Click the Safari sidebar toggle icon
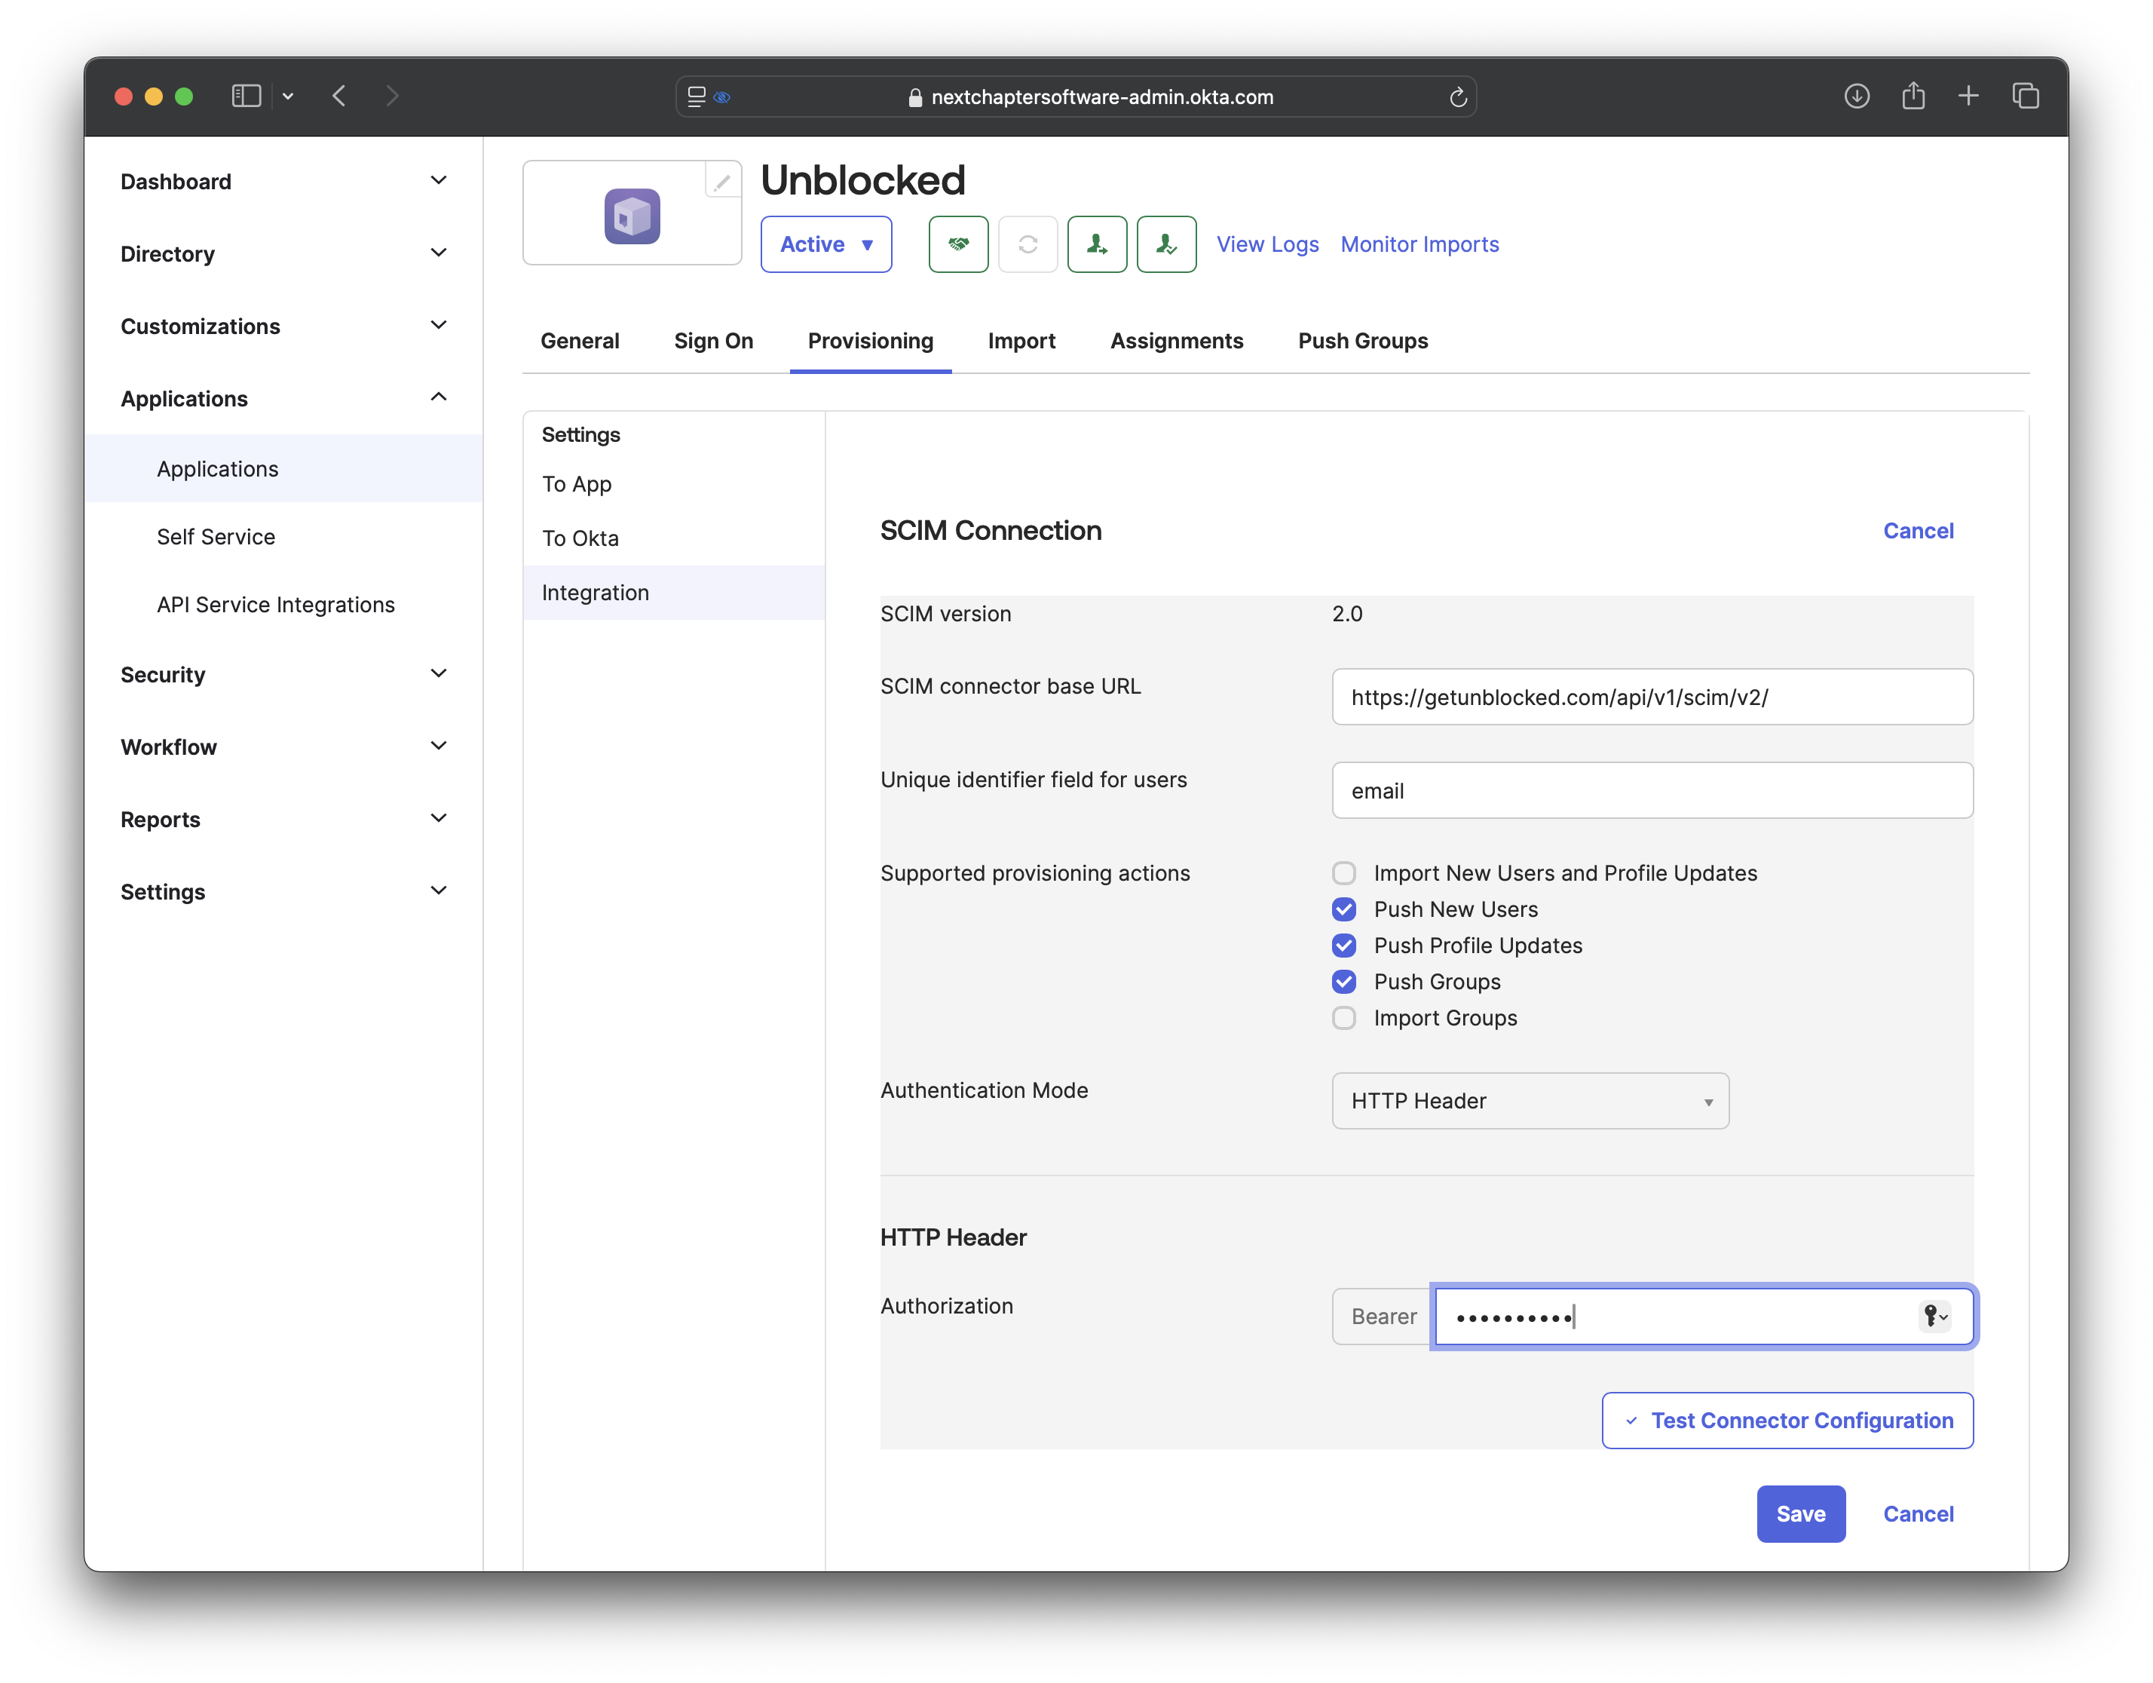This screenshot has height=1683, width=2153. pyautogui.click(x=246, y=96)
